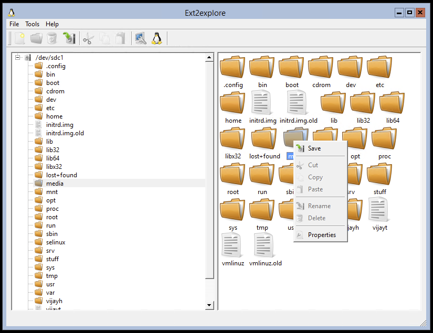Select the cdrom folder icon in right pane

pos(321,67)
